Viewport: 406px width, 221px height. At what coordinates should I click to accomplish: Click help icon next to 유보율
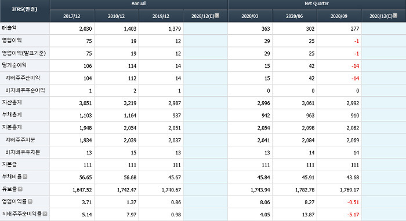pos(20,189)
